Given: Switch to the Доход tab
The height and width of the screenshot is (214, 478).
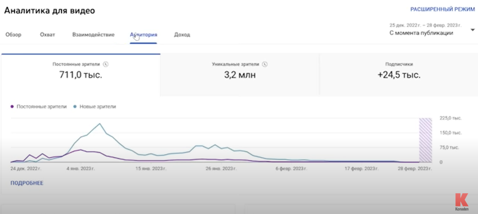Looking at the screenshot, I should (182, 35).
